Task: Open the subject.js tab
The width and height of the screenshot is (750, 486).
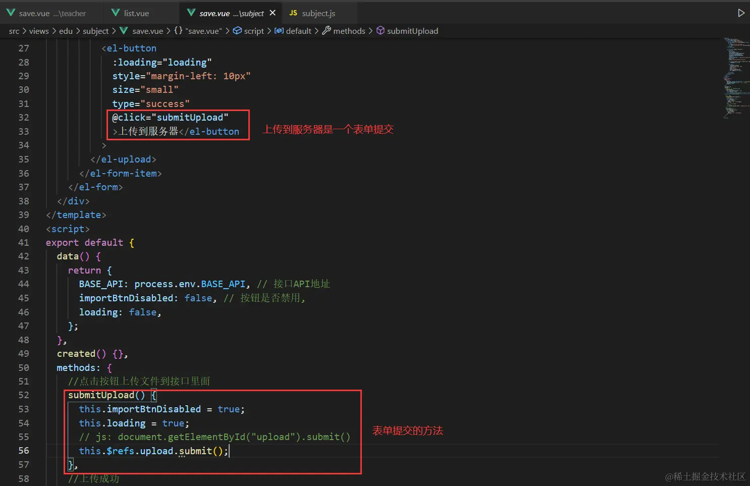Action: (x=318, y=13)
